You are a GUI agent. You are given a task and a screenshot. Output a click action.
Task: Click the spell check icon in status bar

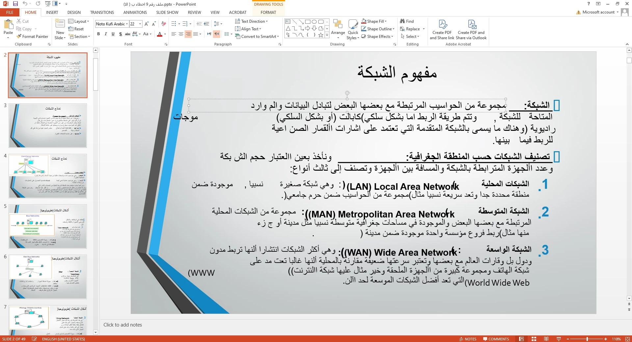(34, 339)
